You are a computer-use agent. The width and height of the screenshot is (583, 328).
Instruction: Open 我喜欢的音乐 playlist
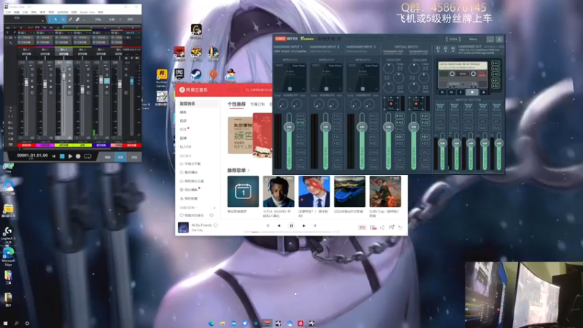[x=192, y=215]
